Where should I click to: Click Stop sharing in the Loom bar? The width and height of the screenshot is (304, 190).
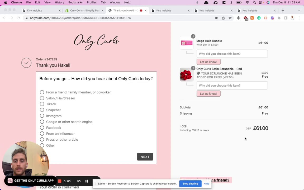pyautogui.click(x=190, y=184)
